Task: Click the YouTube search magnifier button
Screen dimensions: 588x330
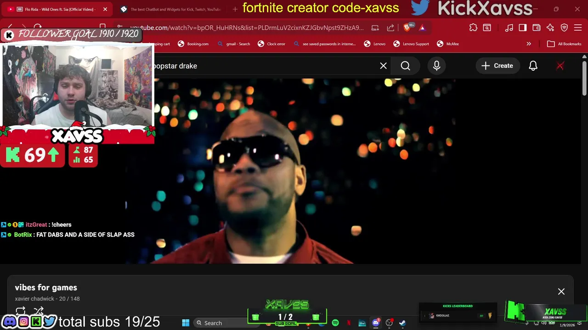Action: click(405, 66)
